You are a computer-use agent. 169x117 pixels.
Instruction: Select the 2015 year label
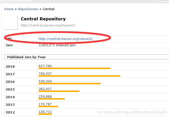pos(10,90)
